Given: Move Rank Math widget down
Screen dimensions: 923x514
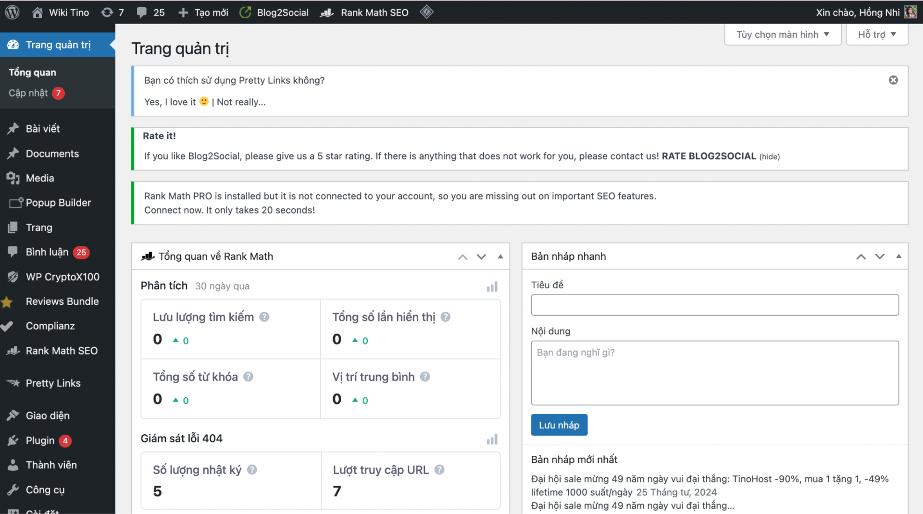Looking at the screenshot, I should (x=481, y=257).
